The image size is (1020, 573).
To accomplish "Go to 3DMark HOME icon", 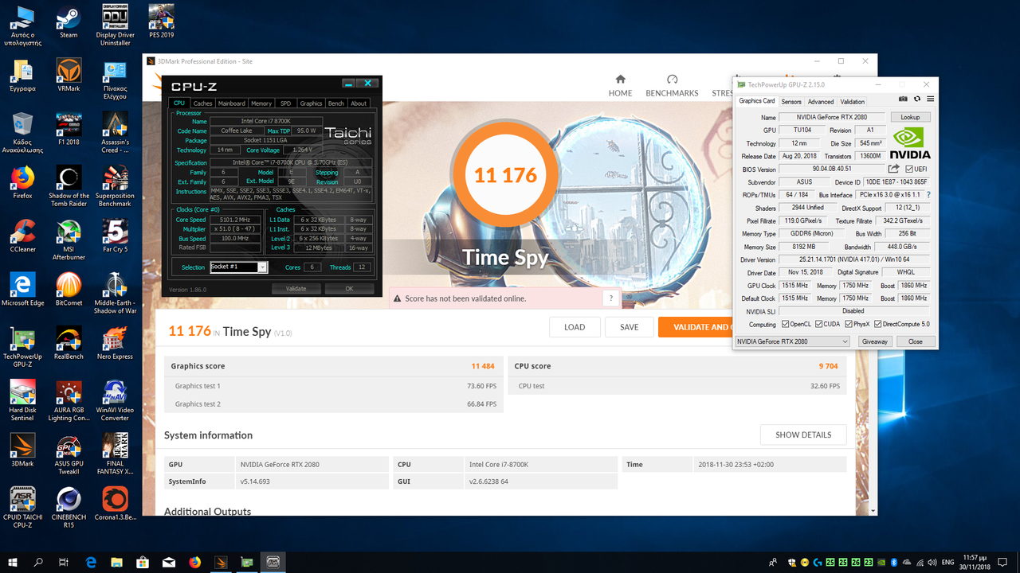I will (x=620, y=86).
